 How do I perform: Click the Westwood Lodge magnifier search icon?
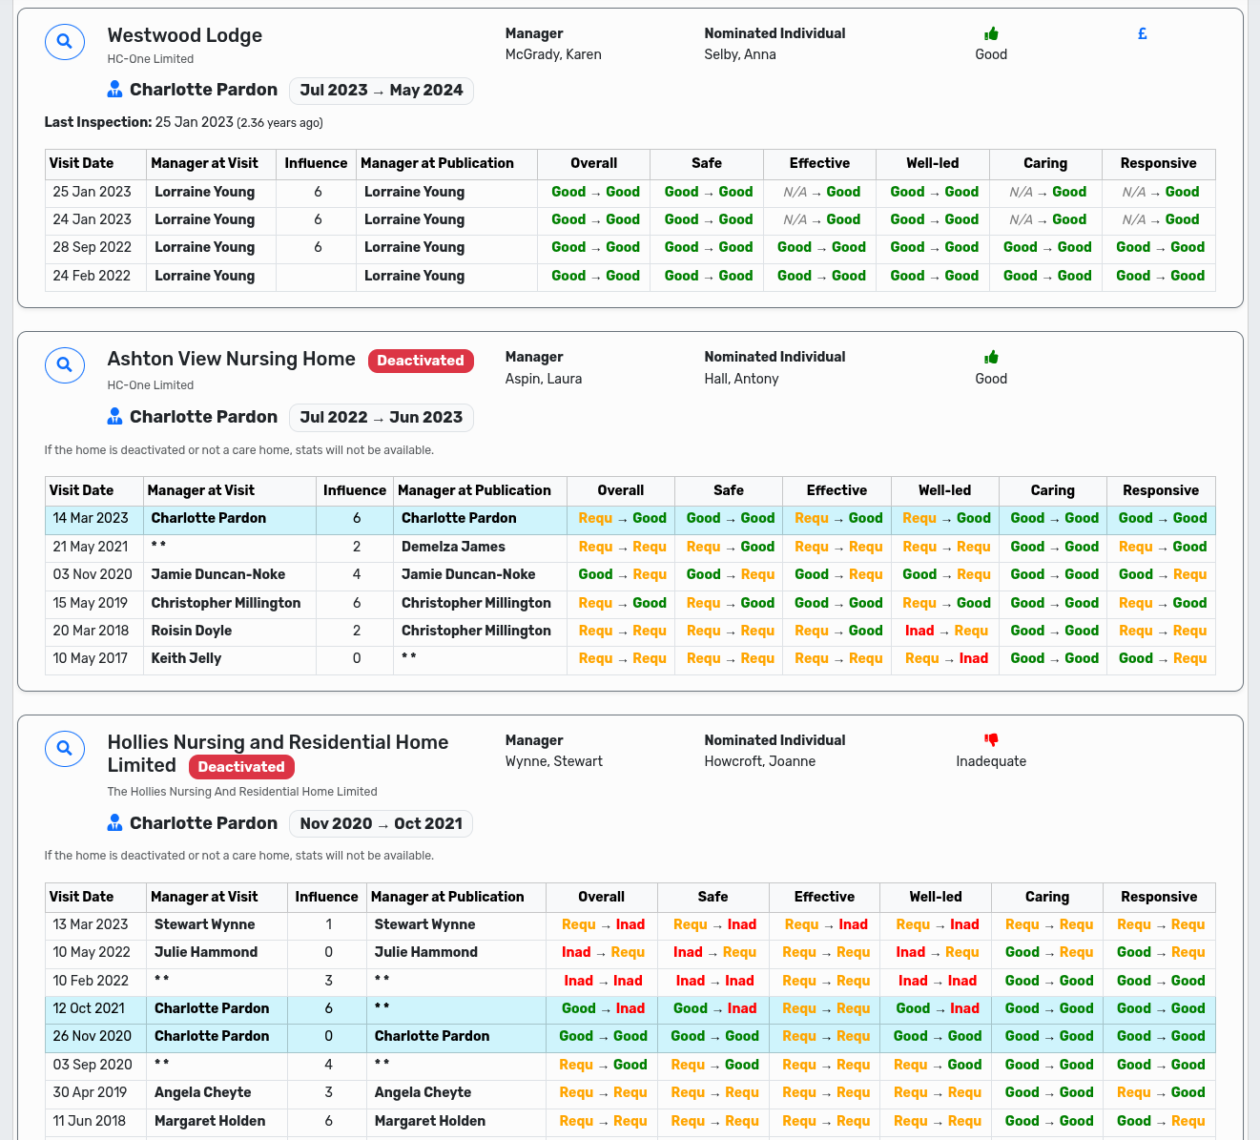click(65, 42)
